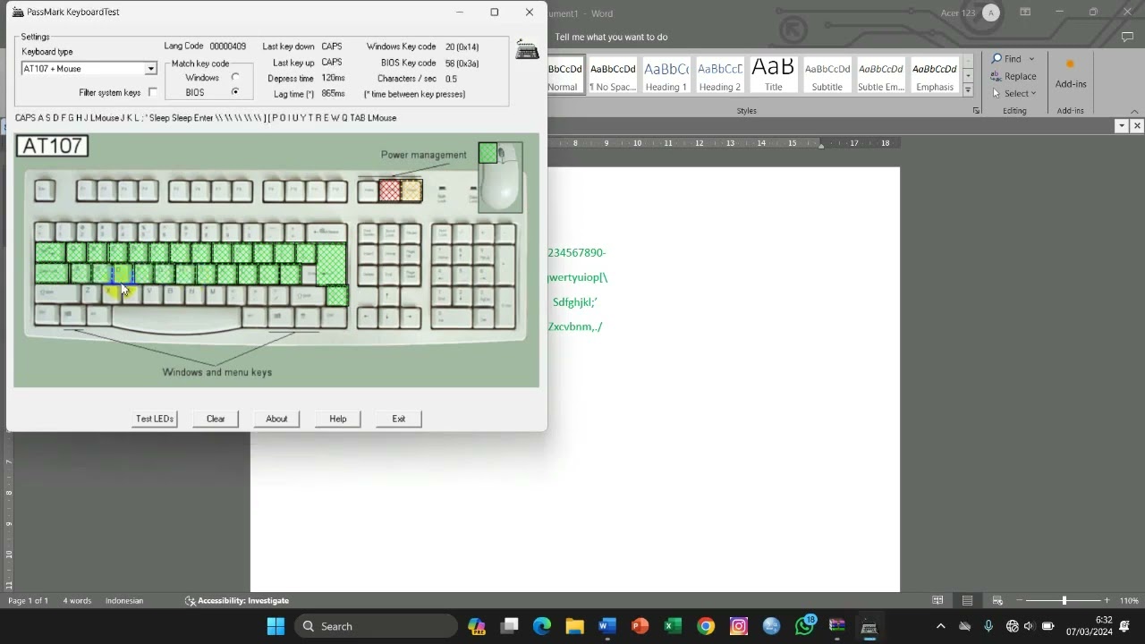Click Accessibility: Investigate in Word status bar
Image resolution: width=1145 pixels, height=644 pixels.
coord(237,600)
